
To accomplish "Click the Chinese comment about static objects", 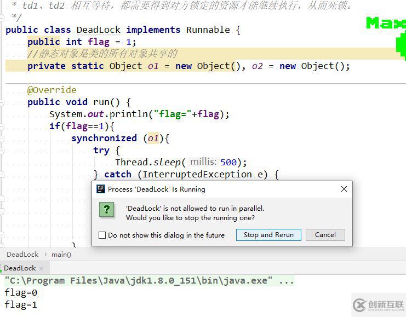I will tap(102, 54).
